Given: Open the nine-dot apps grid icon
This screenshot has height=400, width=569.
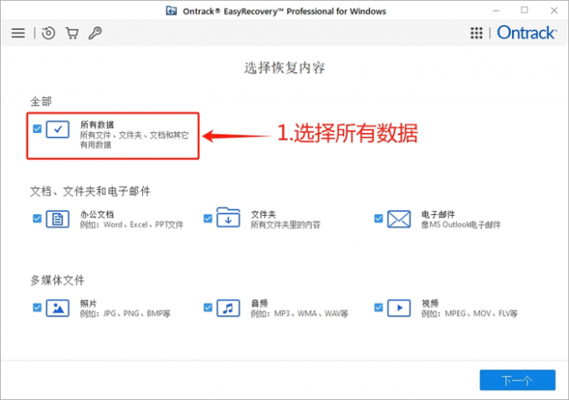Looking at the screenshot, I should (x=476, y=33).
